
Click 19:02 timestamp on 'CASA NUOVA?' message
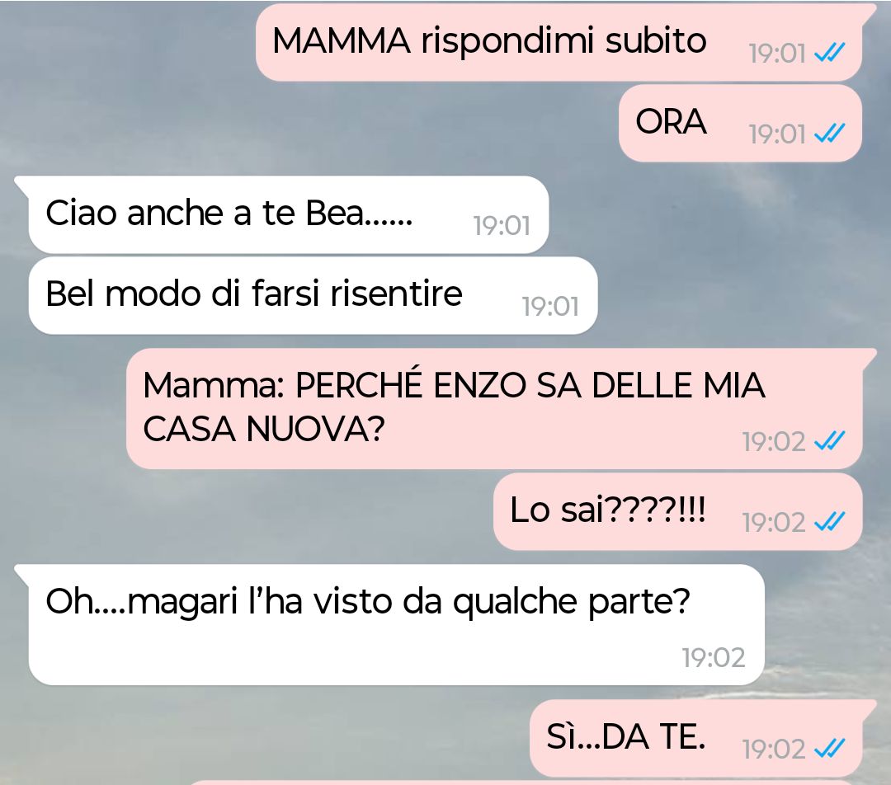click(774, 441)
